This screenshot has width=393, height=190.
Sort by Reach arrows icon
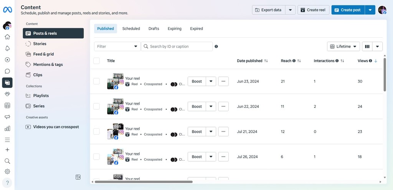pos(299,61)
